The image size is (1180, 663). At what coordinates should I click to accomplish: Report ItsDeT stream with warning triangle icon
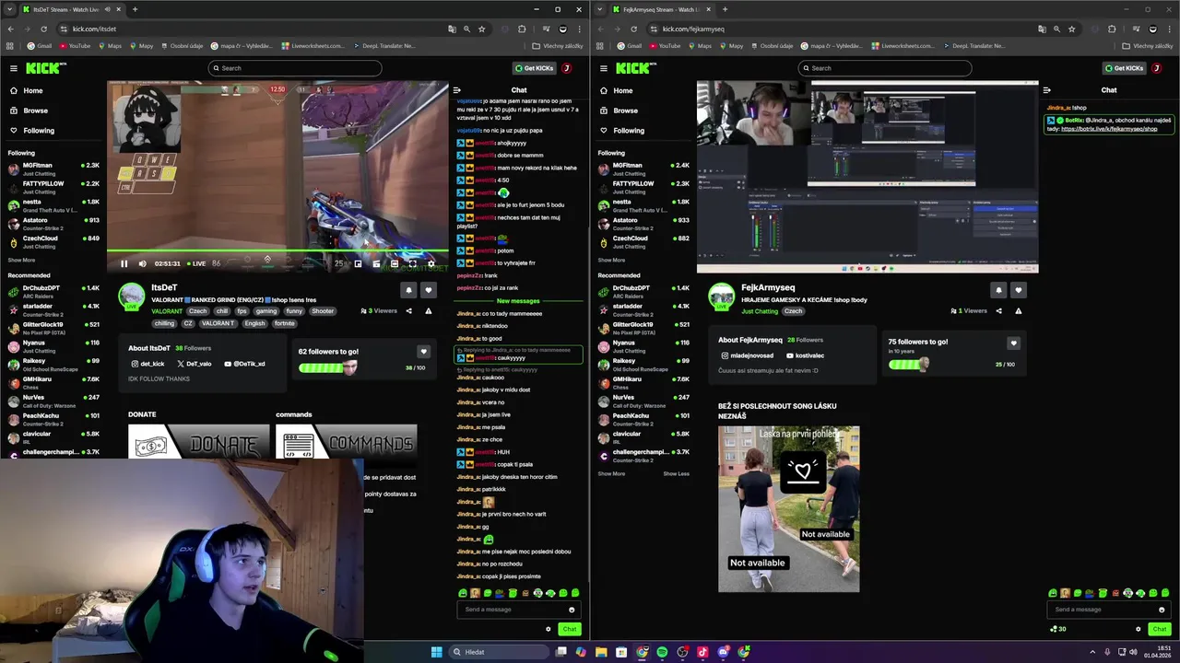pos(429,311)
